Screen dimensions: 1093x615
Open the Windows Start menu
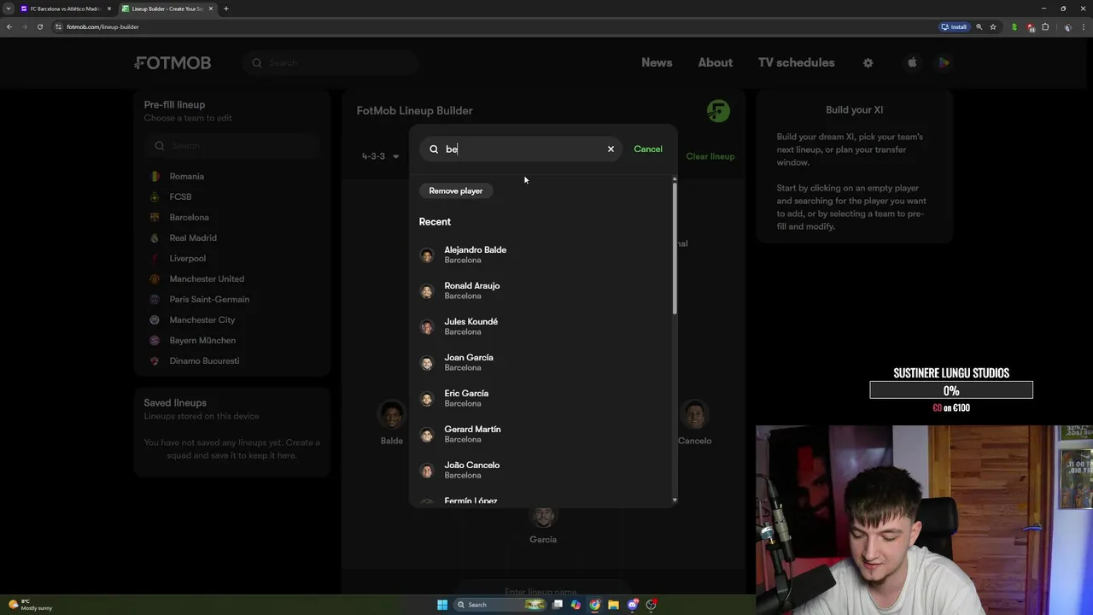point(442,605)
